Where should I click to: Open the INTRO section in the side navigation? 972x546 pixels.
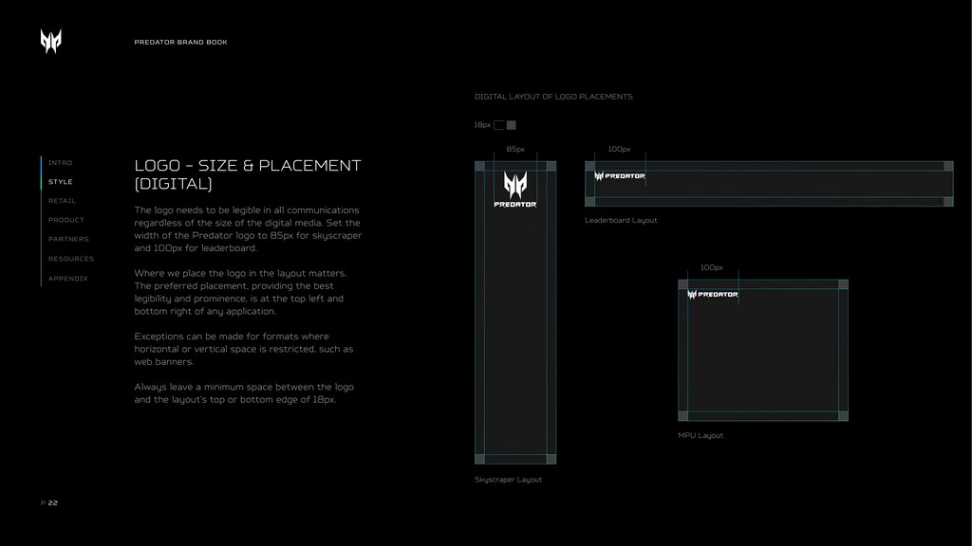pos(61,163)
